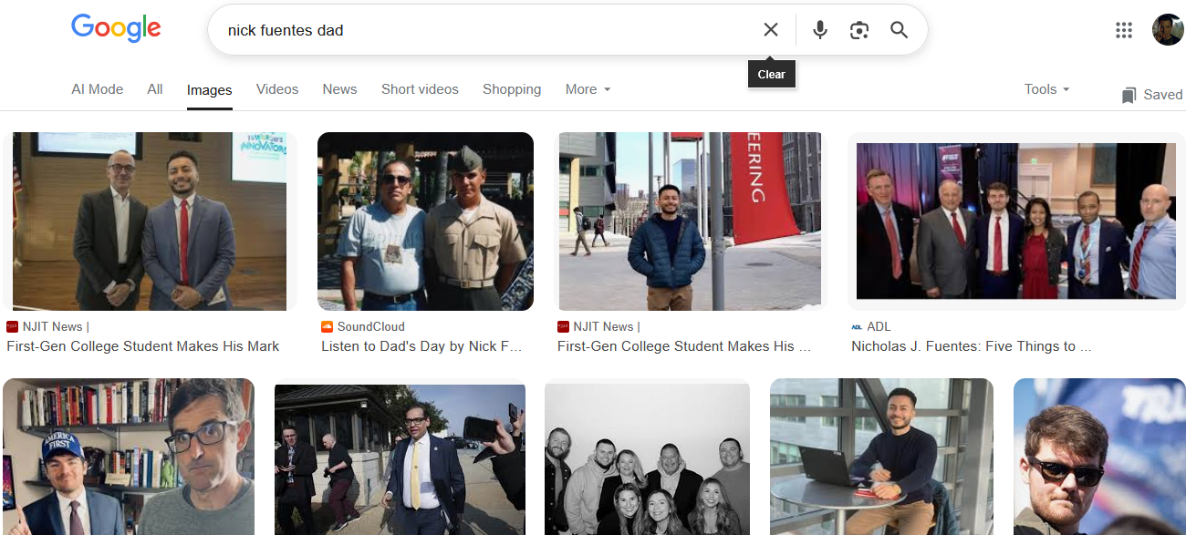Open the group photo from ADL
Screen dimensions: 1186x535
pos(1016,221)
